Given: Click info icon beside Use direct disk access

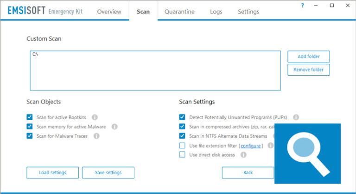Looking at the screenshot, I should point(243,155).
